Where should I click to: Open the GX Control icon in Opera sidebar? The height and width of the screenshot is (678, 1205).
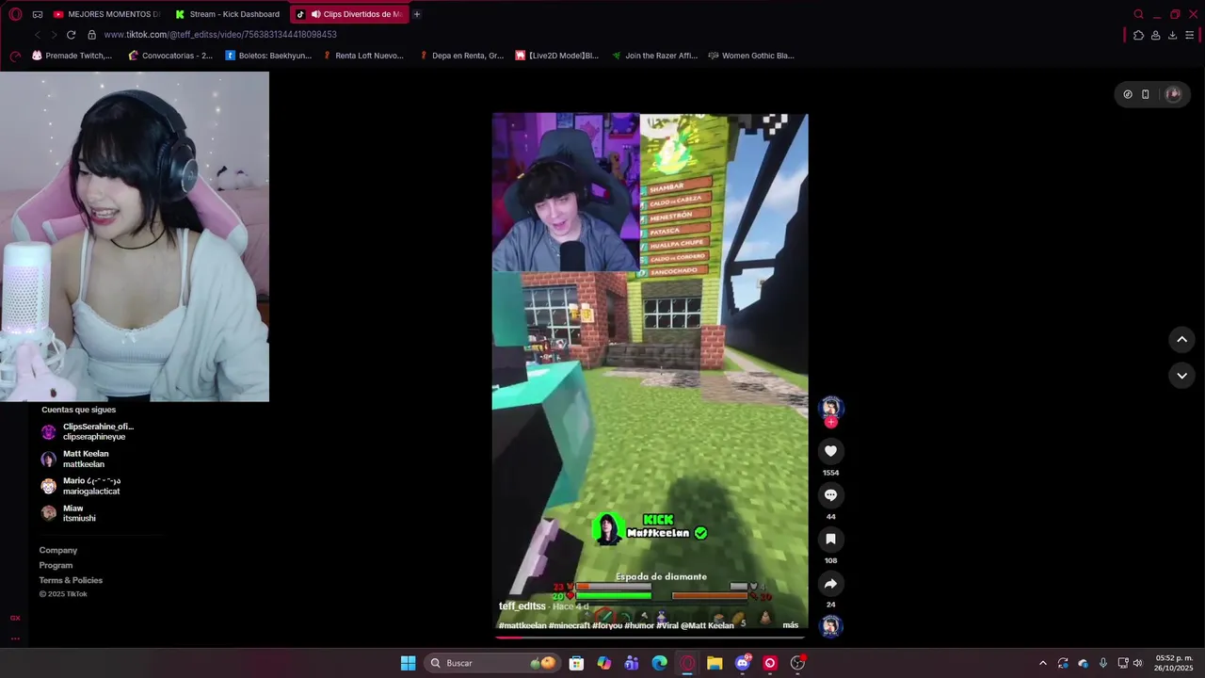[x=15, y=618]
